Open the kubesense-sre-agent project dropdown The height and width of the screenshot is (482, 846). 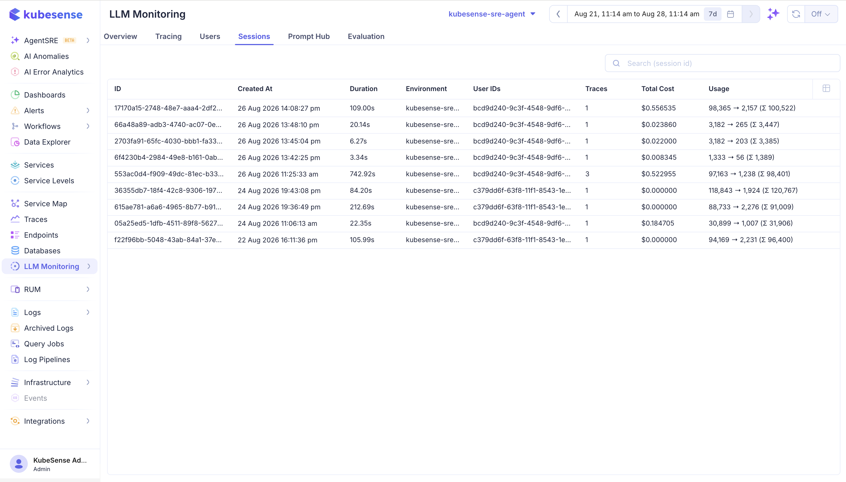[x=492, y=14]
